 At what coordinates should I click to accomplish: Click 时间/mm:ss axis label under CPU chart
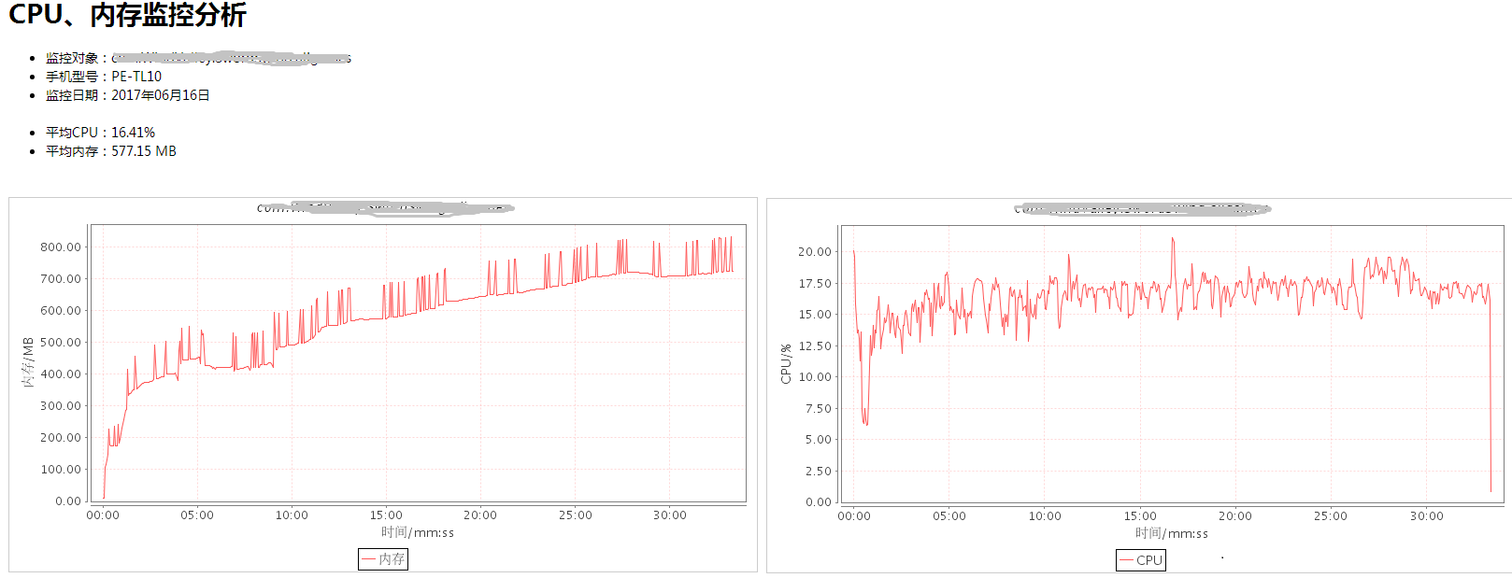[1171, 533]
